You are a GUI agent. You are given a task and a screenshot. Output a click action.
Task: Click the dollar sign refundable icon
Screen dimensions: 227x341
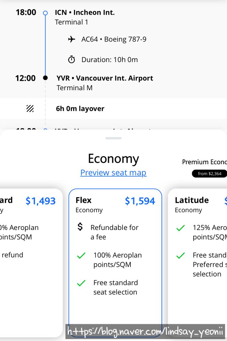80,227
